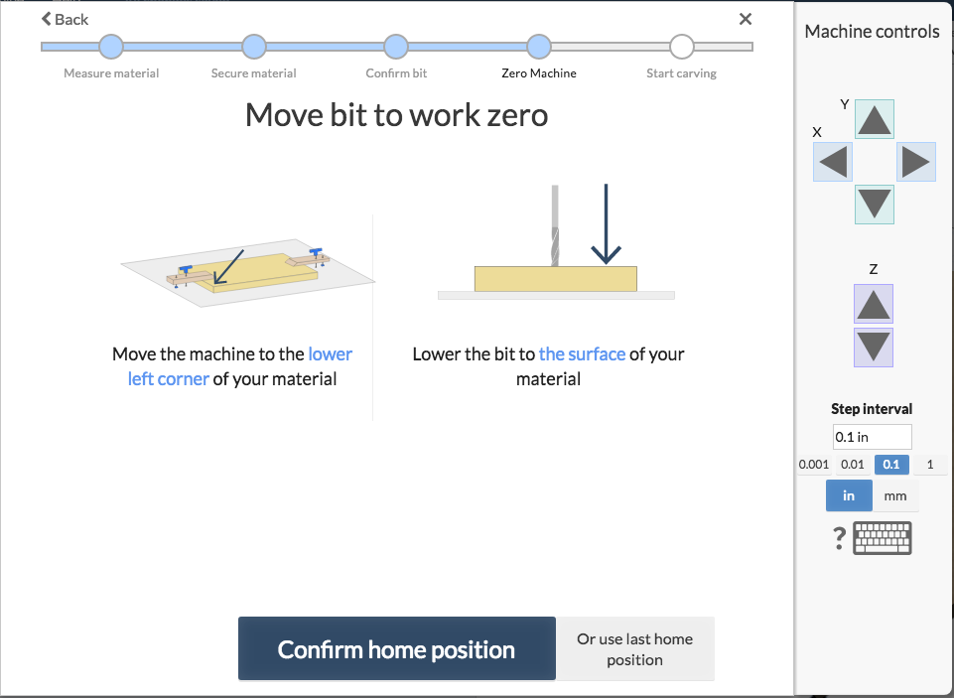
Task: Jump to Secure material step
Action: pos(254,47)
